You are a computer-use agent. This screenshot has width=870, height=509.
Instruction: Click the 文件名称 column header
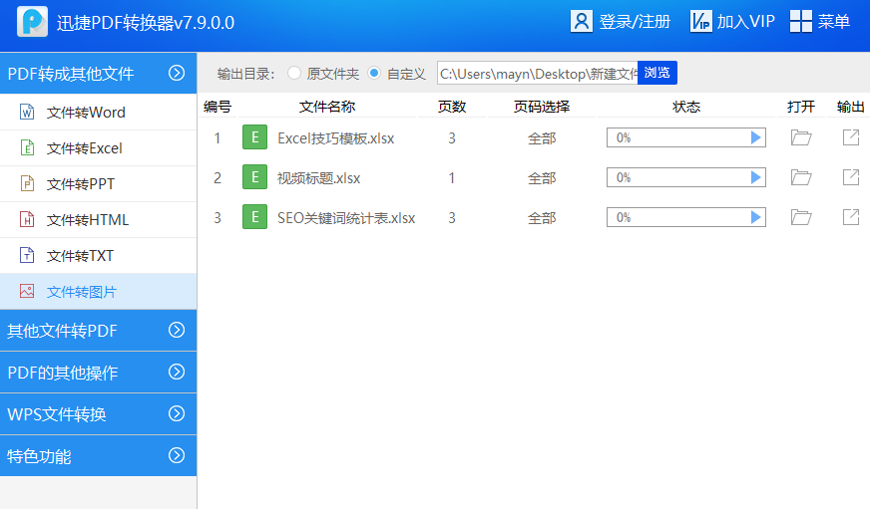tap(327, 107)
